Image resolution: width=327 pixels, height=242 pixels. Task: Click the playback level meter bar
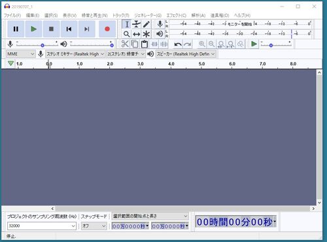240,34
